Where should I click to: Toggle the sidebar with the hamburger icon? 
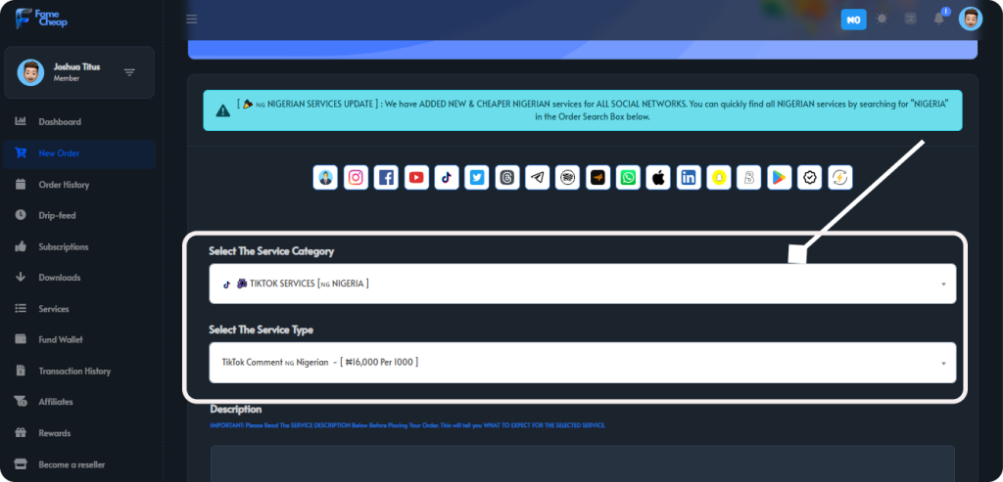click(x=192, y=20)
